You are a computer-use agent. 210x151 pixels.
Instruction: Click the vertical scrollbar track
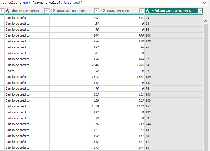[x=206, y=87]
